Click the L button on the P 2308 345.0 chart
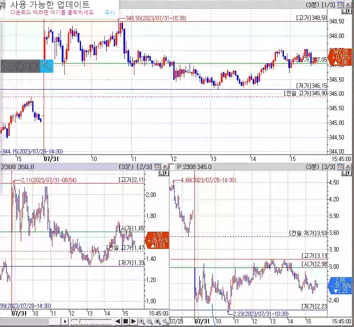The image size is (354, 327). point(343,173)
